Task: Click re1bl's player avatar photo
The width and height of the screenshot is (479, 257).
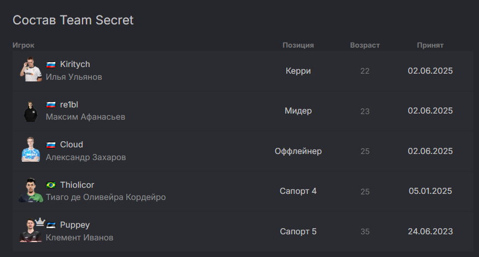Action: point(31,111)
